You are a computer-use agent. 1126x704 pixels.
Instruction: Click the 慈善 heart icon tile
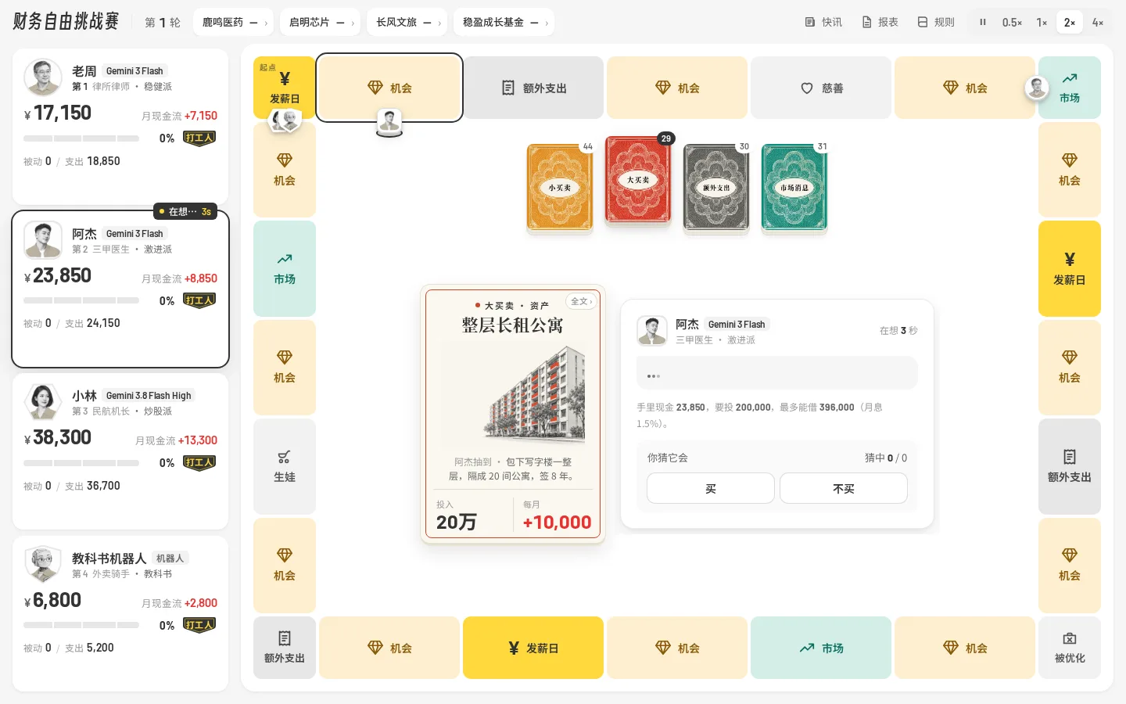tap(821, 88)
